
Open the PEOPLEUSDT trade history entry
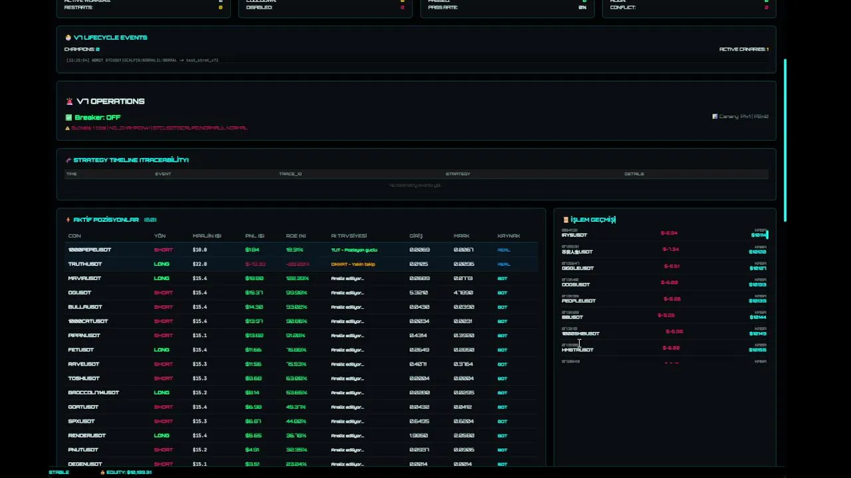point(665,299)
